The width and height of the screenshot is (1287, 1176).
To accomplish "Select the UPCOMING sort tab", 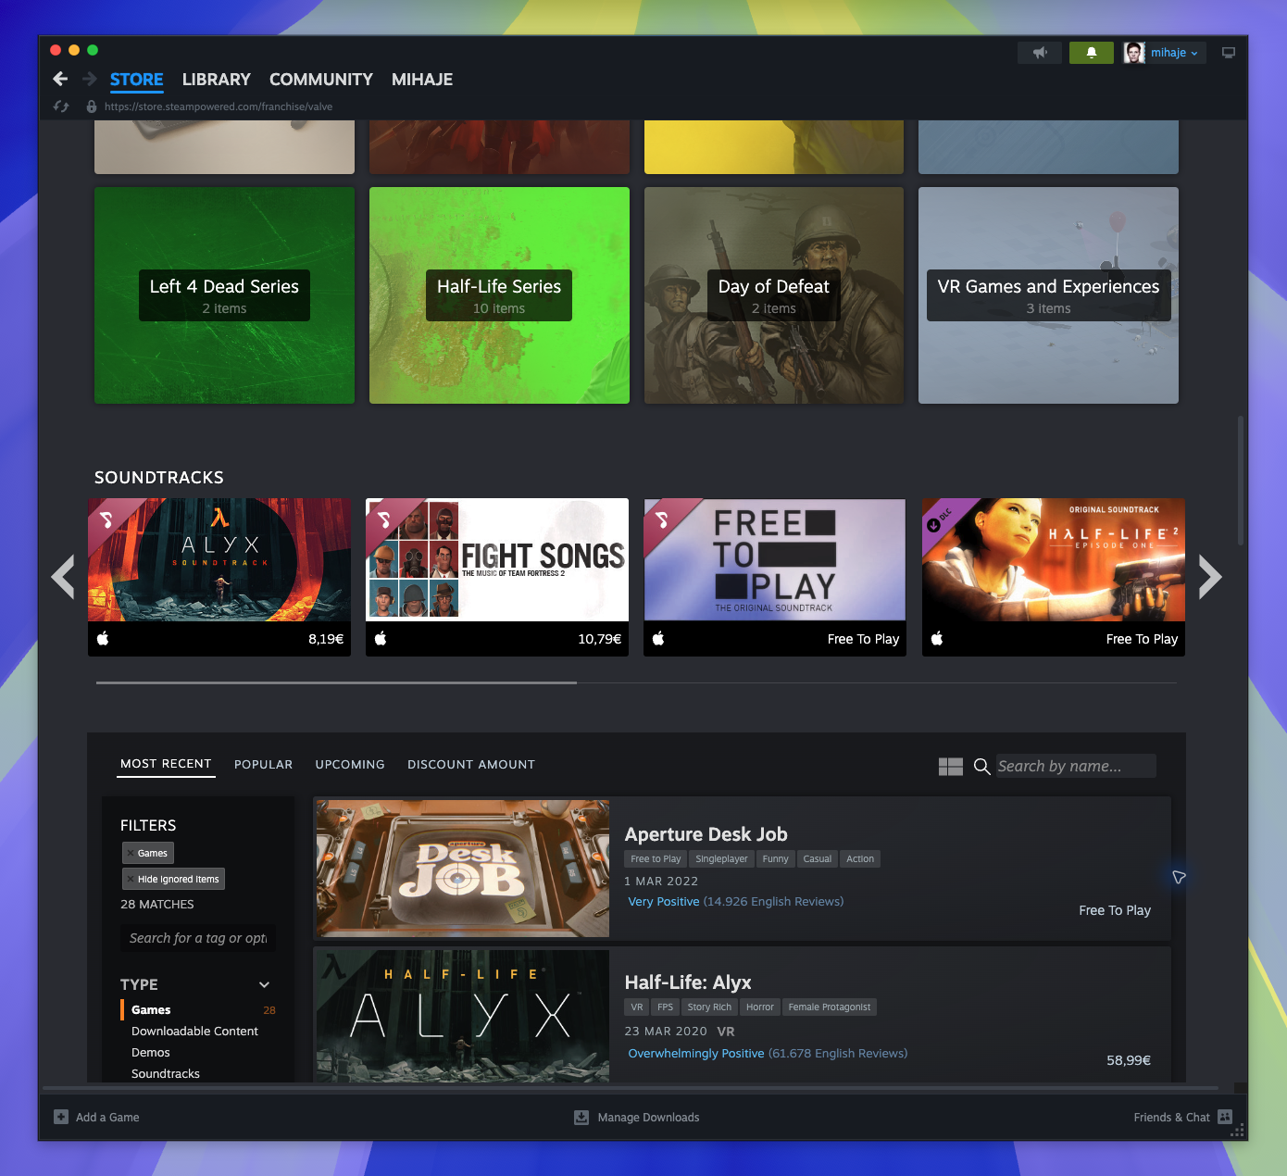I will pyautogui.click(x=350, y=764).
